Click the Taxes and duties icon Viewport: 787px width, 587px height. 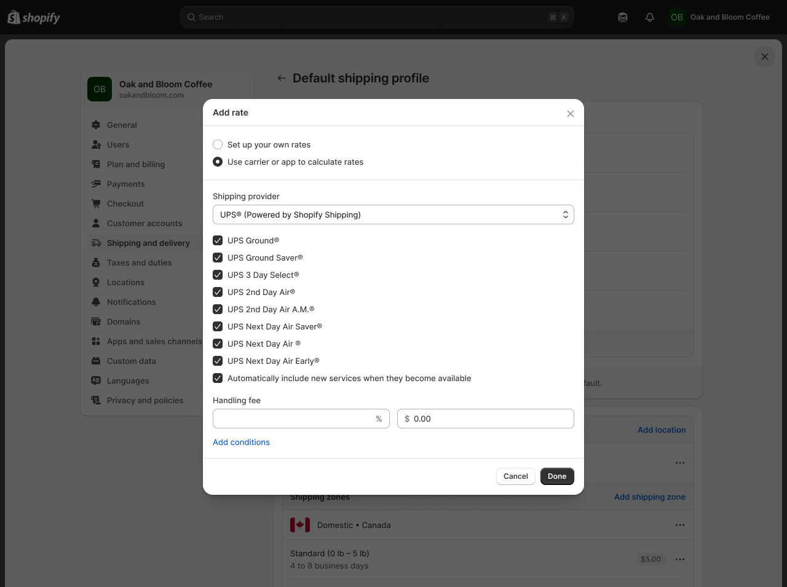(96, 262)
